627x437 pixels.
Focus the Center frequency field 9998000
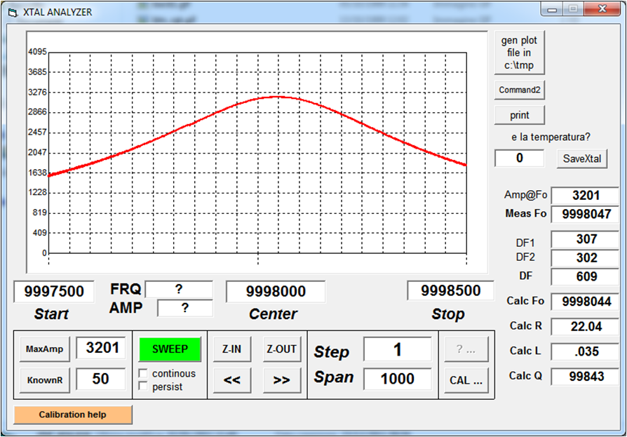(276, 292)
